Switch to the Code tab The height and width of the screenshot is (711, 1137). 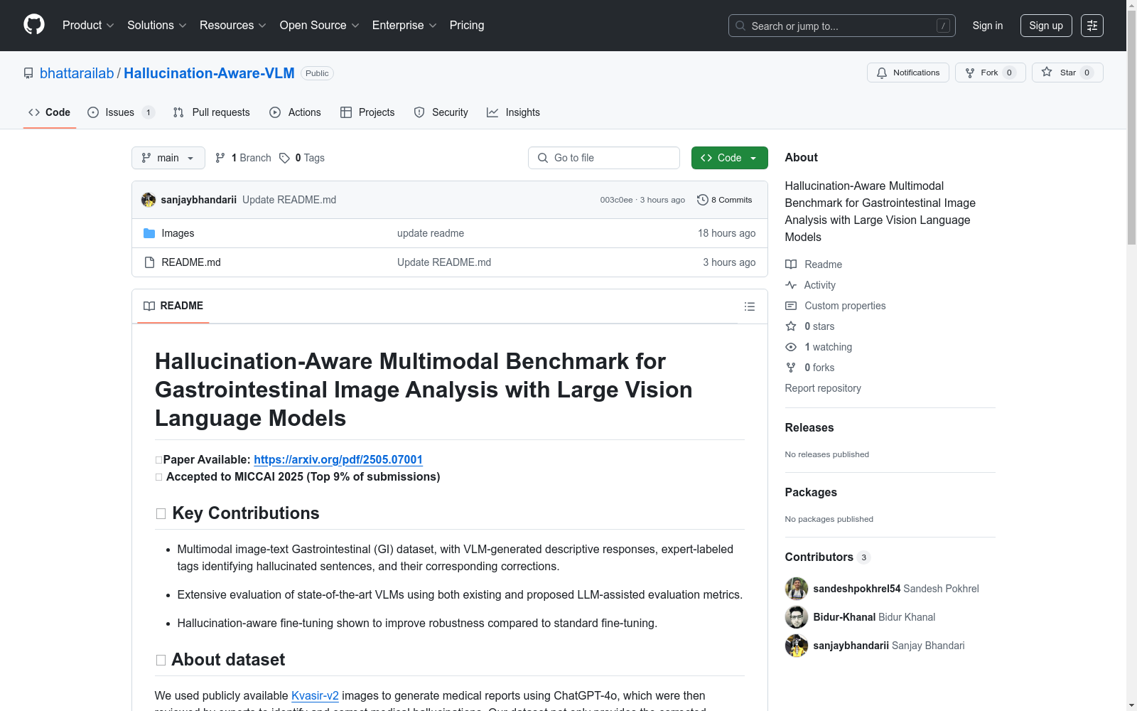pos(50,112)
